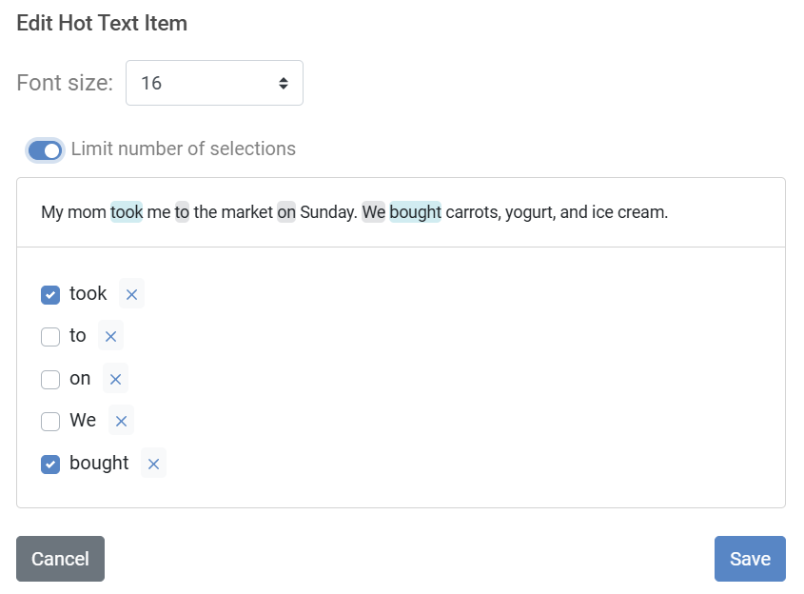Toggle the 'took' checkbox
The width and height of the screenshot is (804, 594).
50,294
